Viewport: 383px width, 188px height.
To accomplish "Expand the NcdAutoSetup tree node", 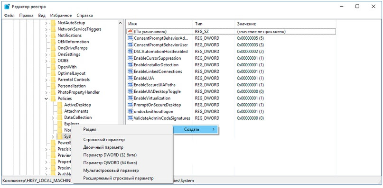I will click(x=46, y=23).
